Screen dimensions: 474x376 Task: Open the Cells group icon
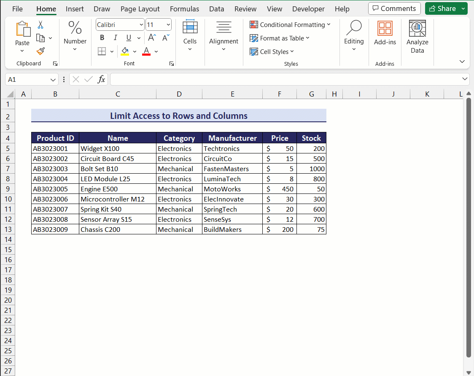pyautogui.click(x=190, y=27)
